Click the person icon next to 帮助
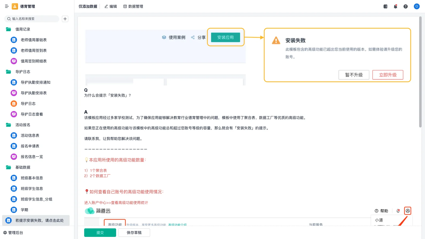 (x=408, y=211)
